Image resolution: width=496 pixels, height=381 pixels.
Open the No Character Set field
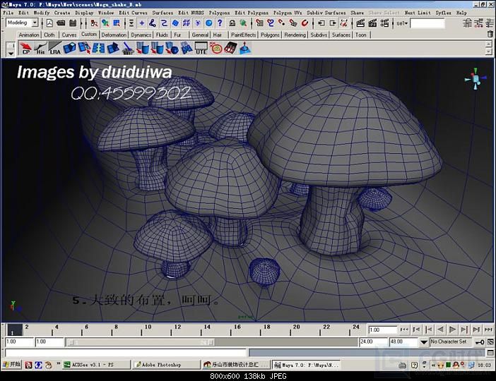pyautogui.click(x=451, y=341)
